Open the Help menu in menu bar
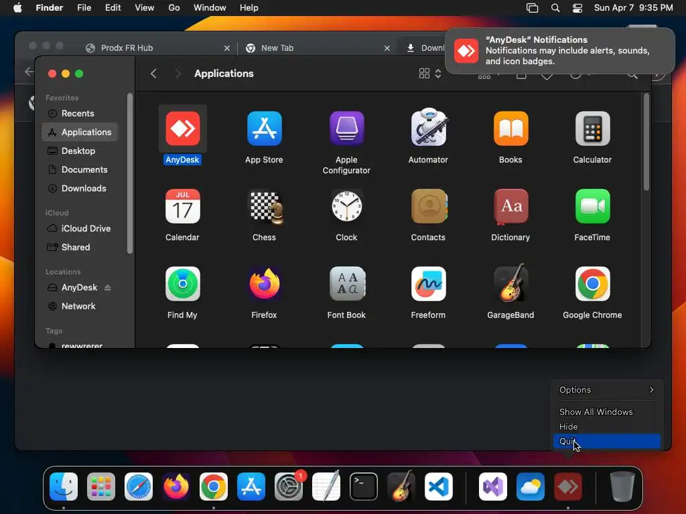Screen dimensions: 686x514 pos(249,8)
